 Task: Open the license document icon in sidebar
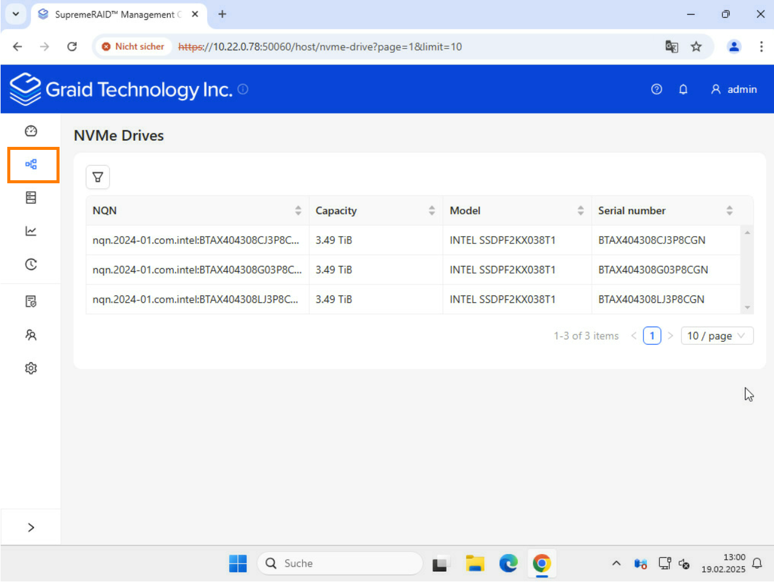(31, 302)
